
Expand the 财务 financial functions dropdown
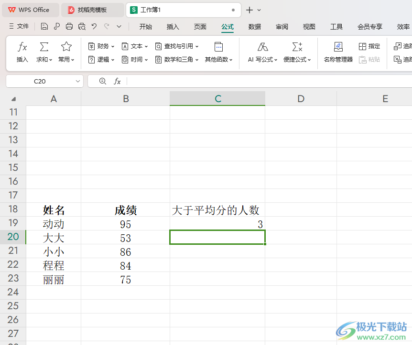(101, 46)
